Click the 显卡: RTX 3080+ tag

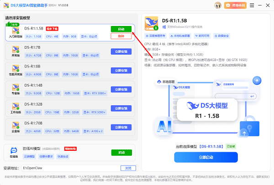(95, 93)
